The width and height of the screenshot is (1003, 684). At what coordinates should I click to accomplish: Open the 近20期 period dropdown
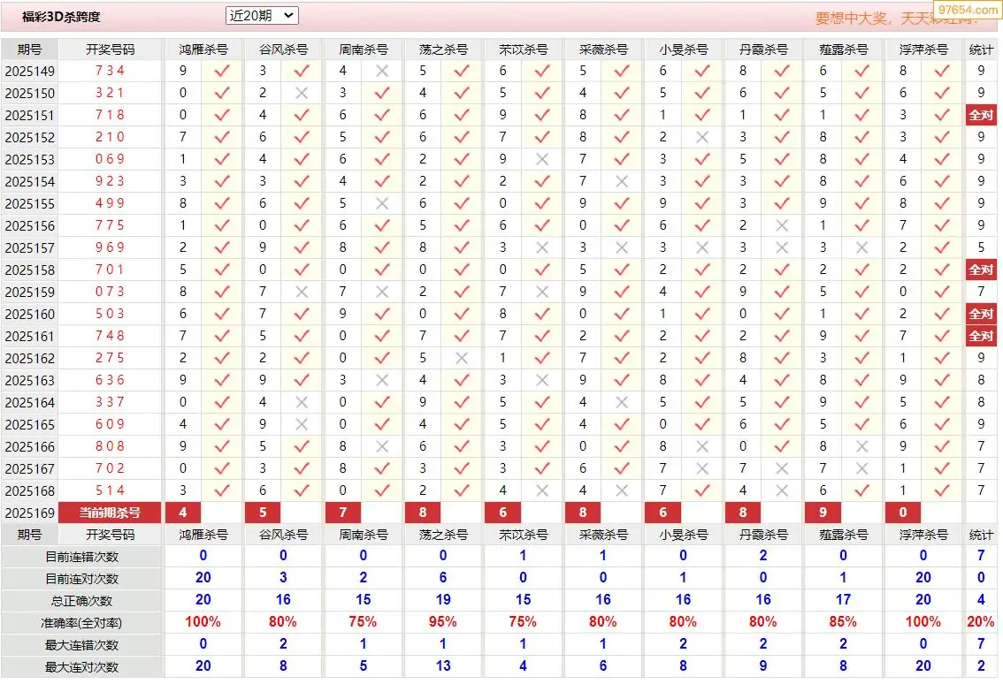(262, 15)
